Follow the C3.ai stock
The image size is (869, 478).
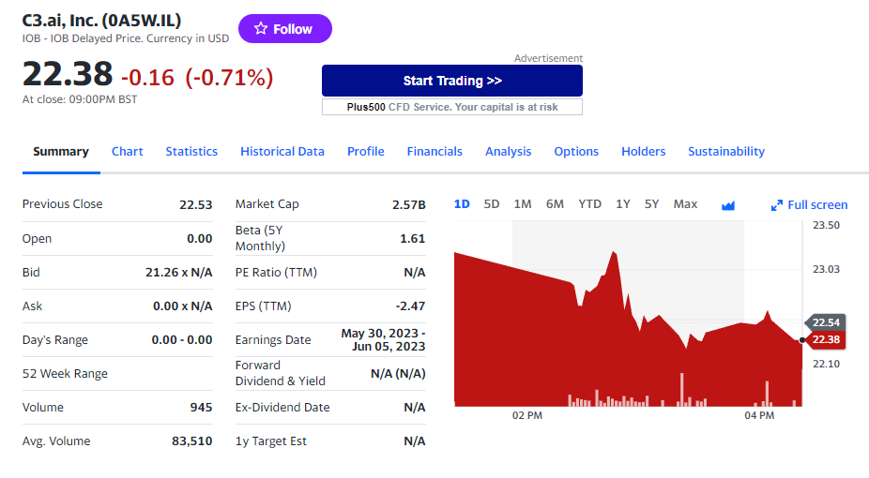click(285, 29)
